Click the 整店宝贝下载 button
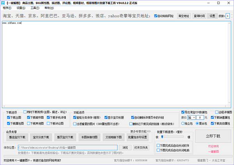This screenshot has width=234, height=165. (18, 137)
